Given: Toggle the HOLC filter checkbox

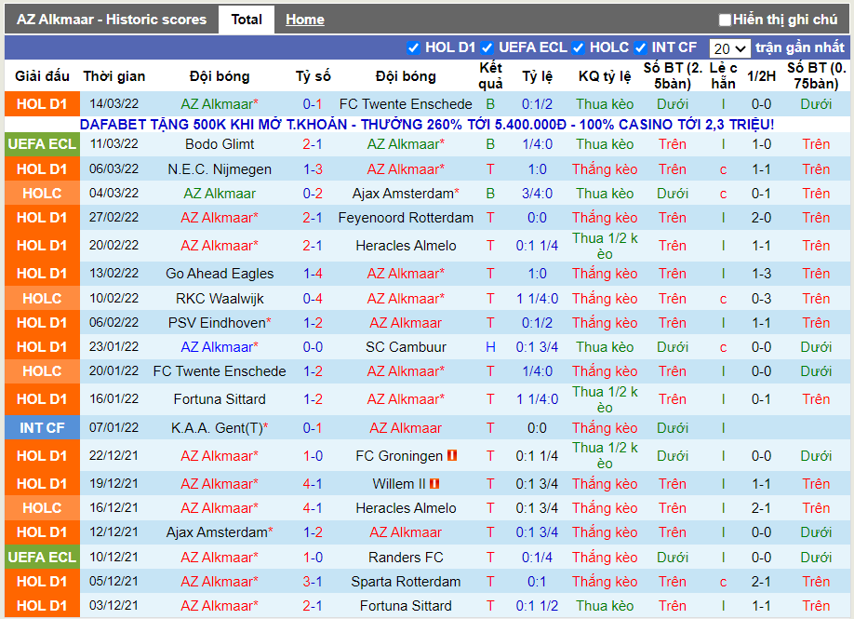Looking at the screenshot, I should click(578, 48).
